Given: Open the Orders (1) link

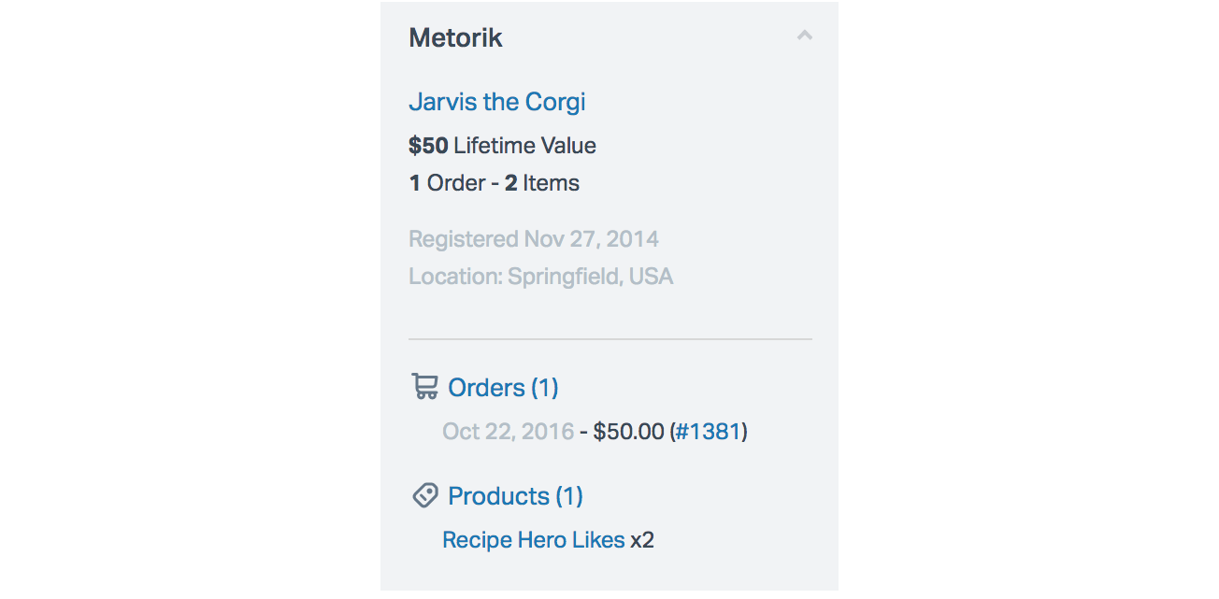Looking at the screenshot, I should [503, 388].
